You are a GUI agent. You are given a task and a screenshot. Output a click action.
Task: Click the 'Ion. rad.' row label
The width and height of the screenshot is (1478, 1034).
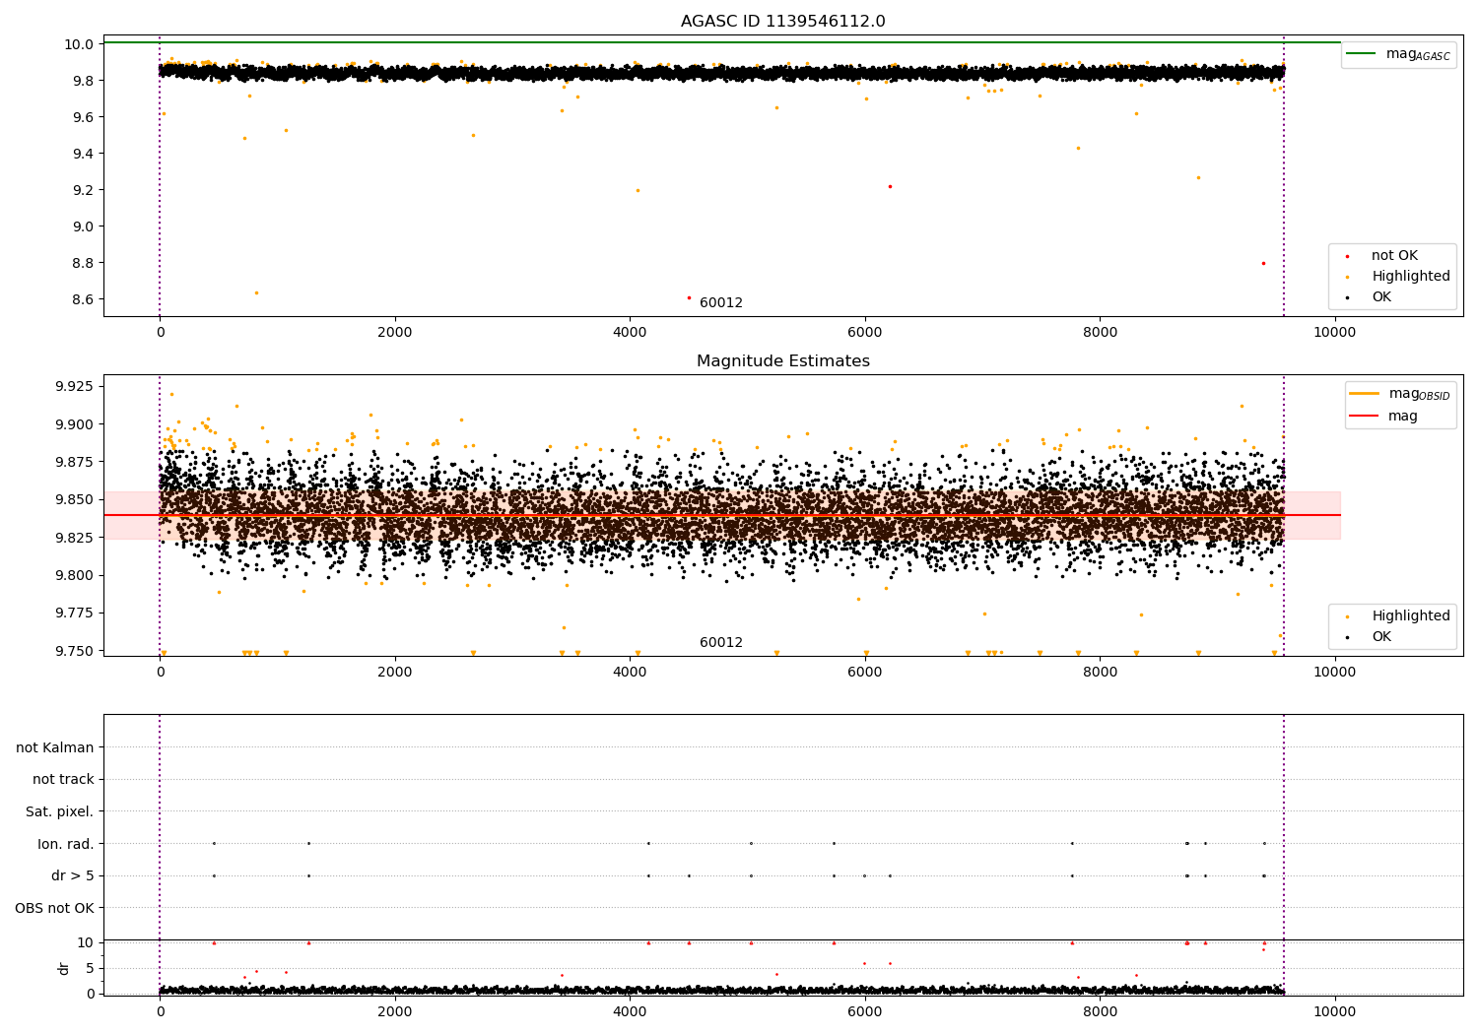(66, 845)
